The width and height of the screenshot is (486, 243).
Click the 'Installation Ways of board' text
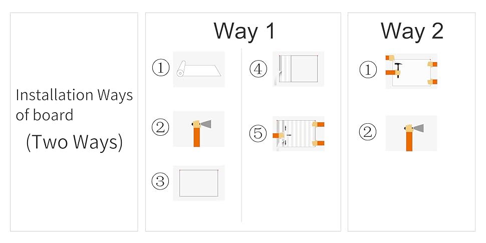point(74,105)
